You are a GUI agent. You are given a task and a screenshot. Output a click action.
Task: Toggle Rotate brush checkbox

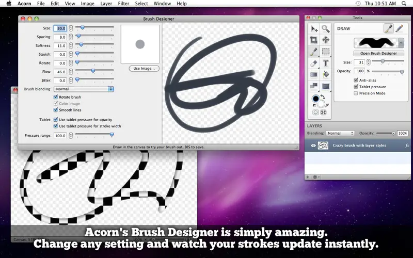click(56, 97)
